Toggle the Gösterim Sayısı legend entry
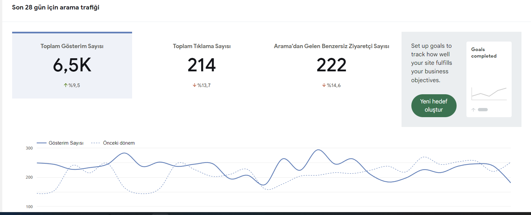The width and height of the screenshot is (531, 215). pos(60,143)
